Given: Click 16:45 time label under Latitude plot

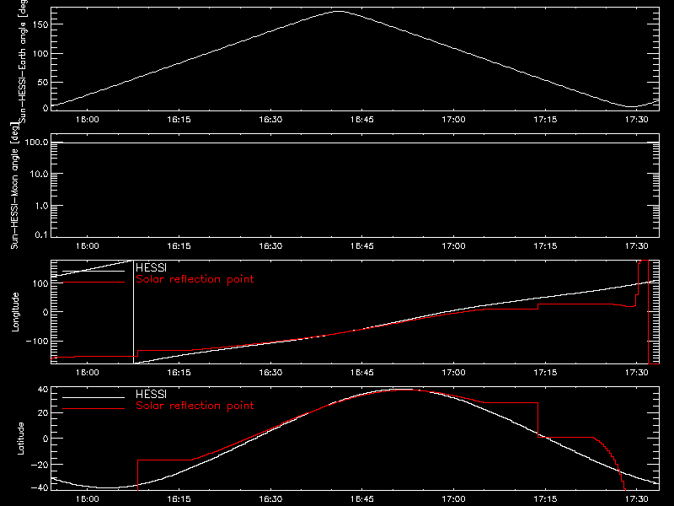Looking at the screenshot, I should click(x=362, y=499).
